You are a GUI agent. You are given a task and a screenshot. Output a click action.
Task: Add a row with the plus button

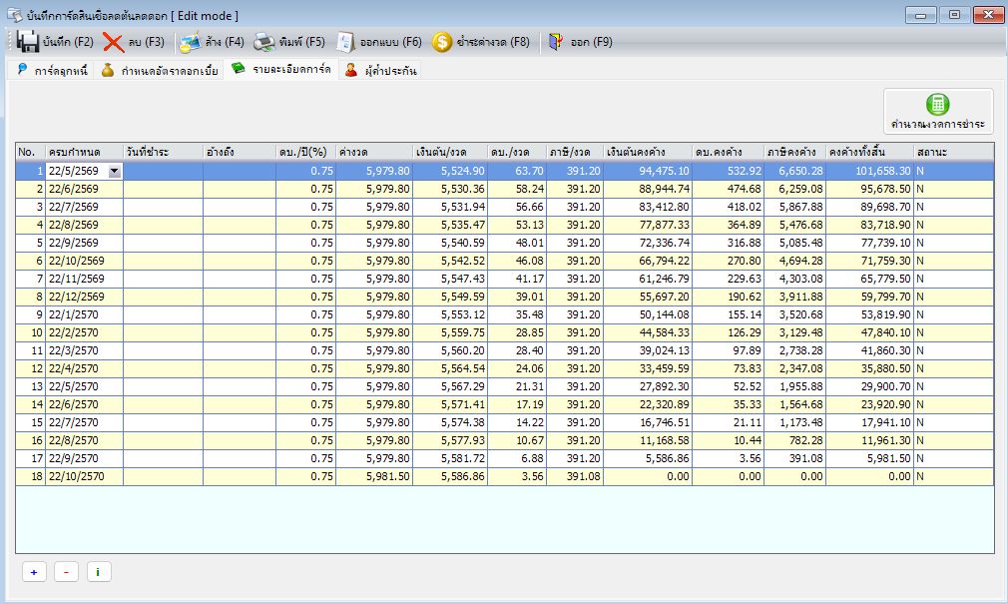tap(34, 572)
